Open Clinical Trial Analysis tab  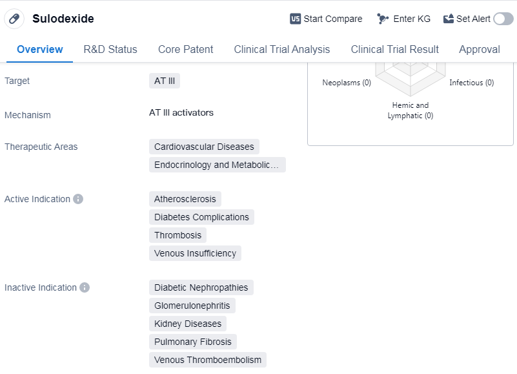coord(281,49)
